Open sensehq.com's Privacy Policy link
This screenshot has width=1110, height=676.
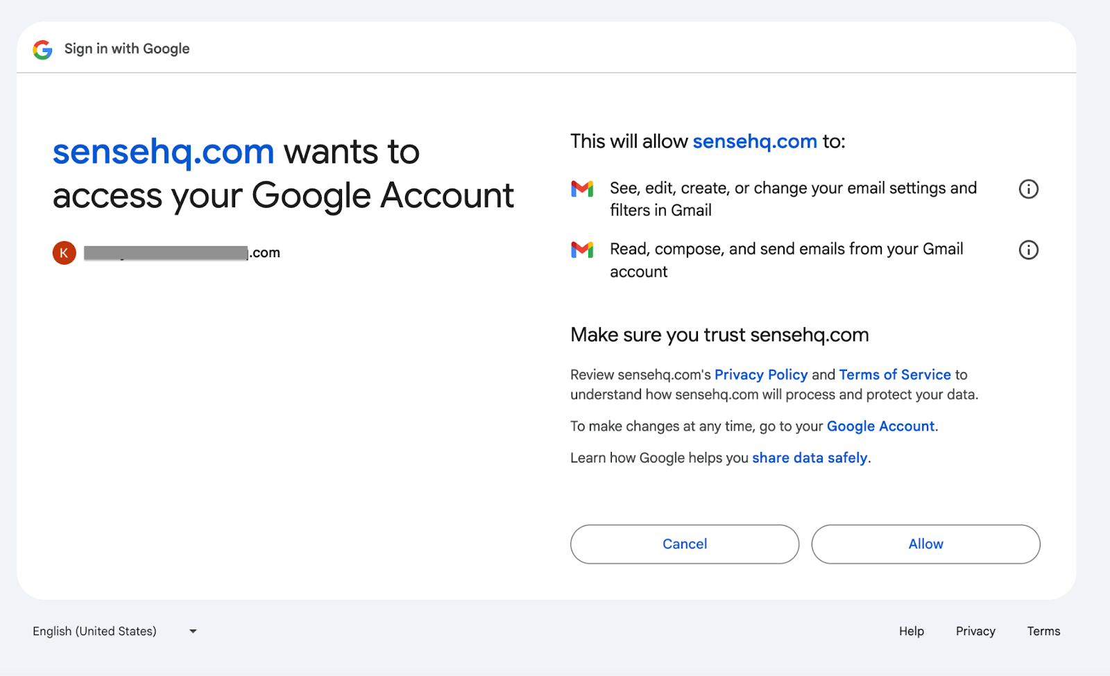(761, 374)
